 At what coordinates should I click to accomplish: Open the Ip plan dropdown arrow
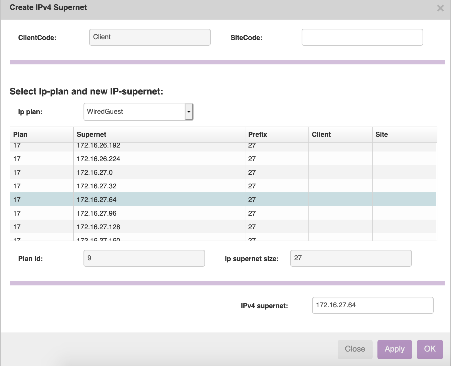point(189,112)
